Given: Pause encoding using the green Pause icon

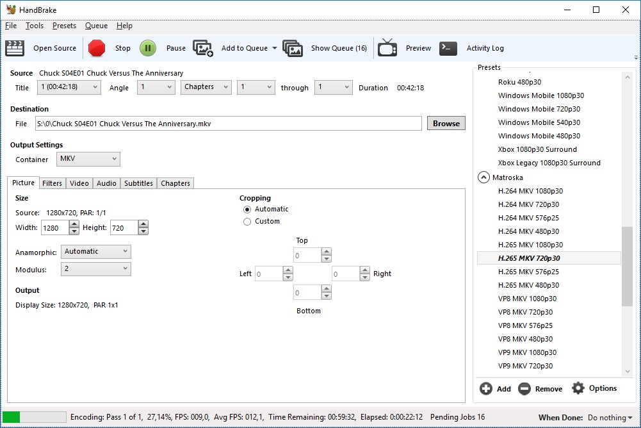Looking at the screenshot, I should point(148,48).
